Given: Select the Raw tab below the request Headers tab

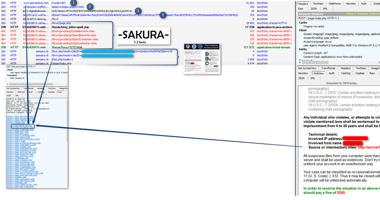Looking at the screenshot, I should click(301, 9).
